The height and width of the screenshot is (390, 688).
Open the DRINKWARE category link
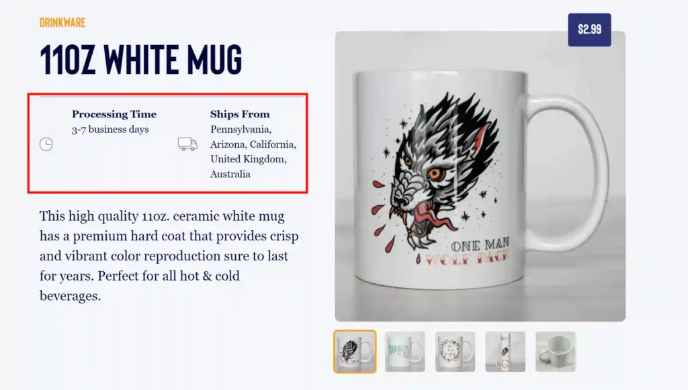62,22
